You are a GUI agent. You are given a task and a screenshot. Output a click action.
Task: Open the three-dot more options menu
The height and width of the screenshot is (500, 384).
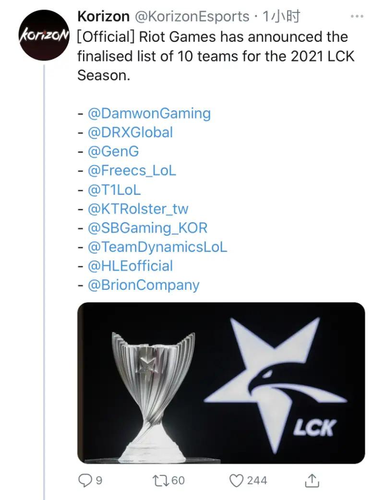pos(357,17)
